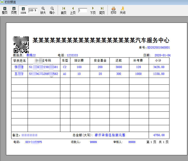Click the date 2020-01-04
The height and width of the screenshot is (161, 188).
pos(162,55)
